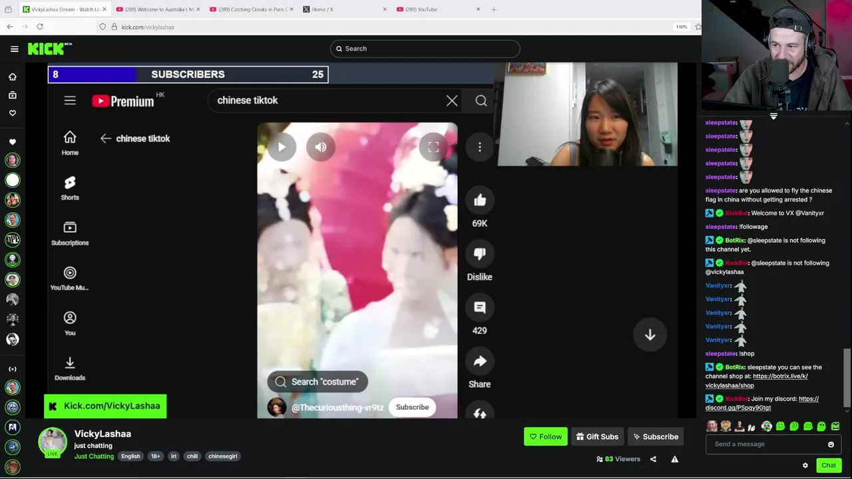Click sleepstate username in chat question
The image size is (852, 479).
coord(721,191)
